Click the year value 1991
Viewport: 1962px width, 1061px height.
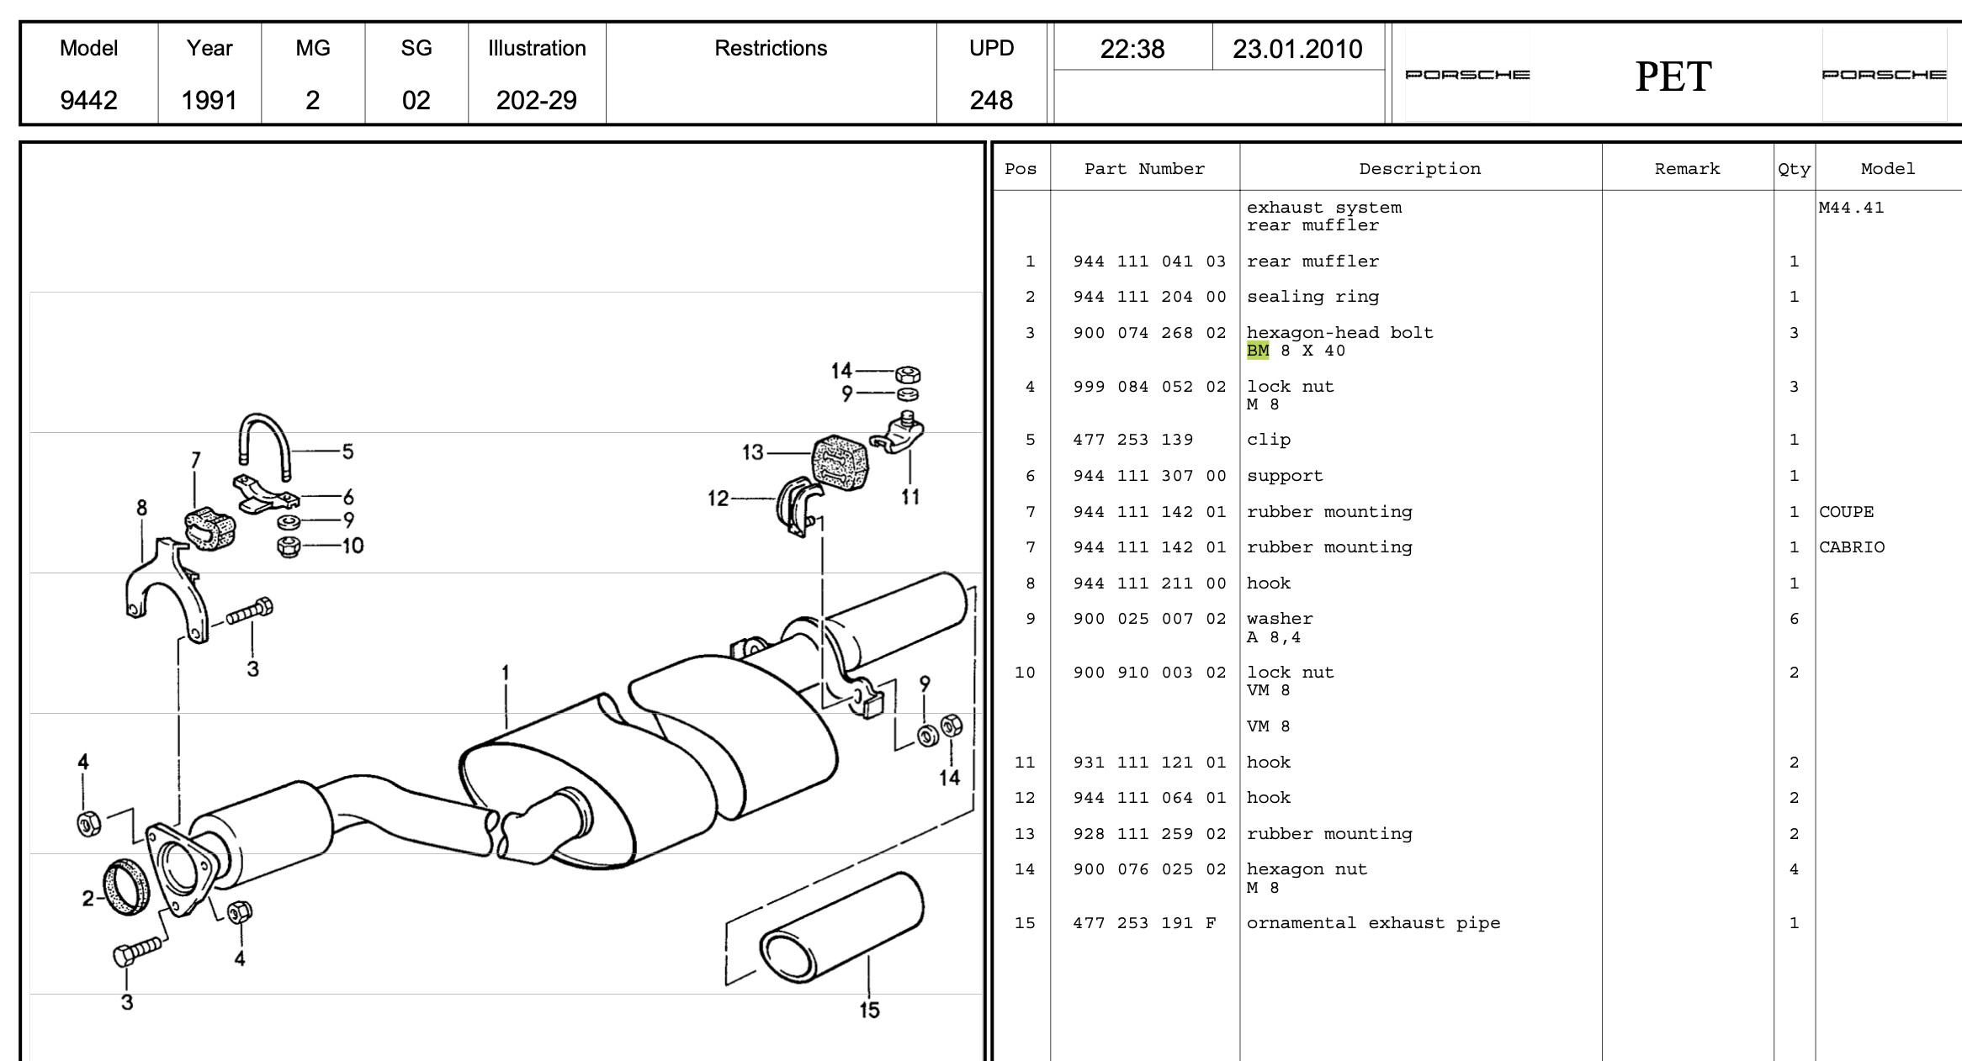209,100
